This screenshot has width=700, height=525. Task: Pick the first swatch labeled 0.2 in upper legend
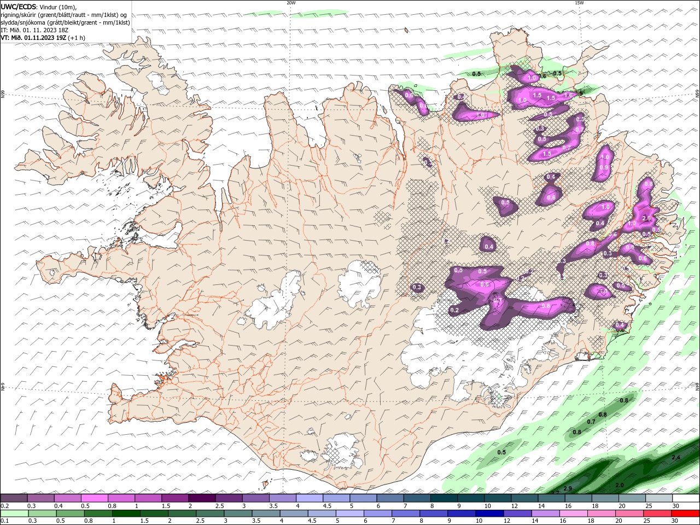pyautogui.click(x=14, y=498)
